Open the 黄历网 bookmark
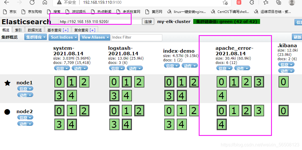The image size is (302, 150). tap(154, 12)
